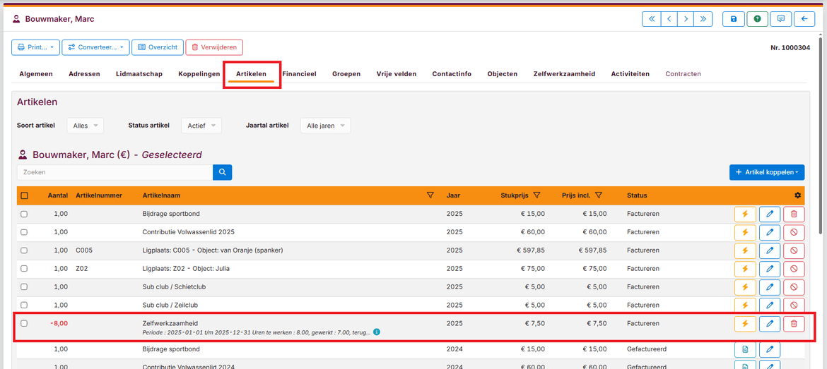Delete Bijdrage sportbond 2025 with trash icon
This screenshot has width=827, height=369.
794,214
